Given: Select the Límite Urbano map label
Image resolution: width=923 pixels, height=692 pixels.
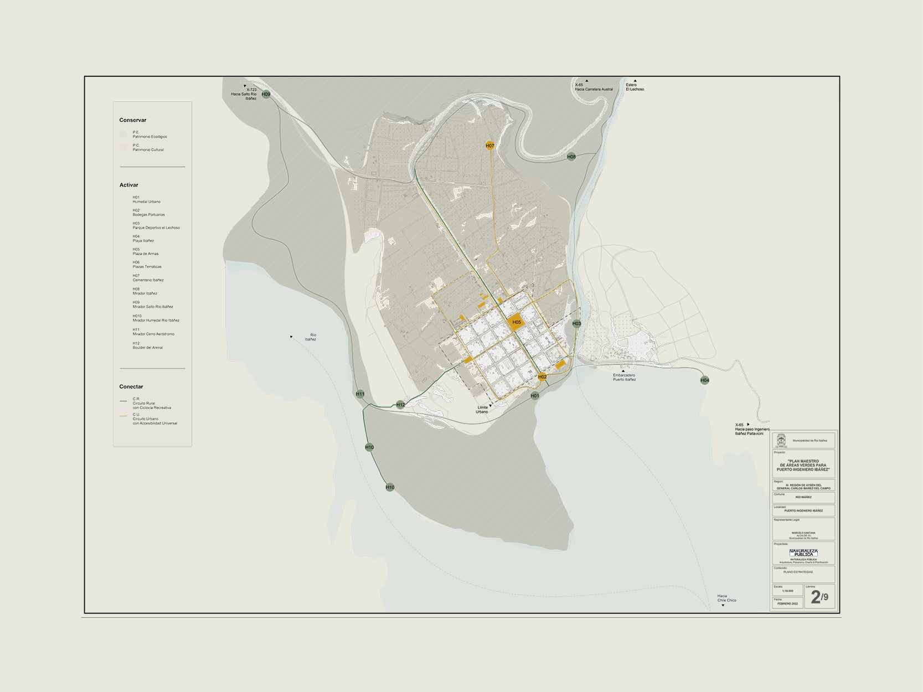Looking at the screenshot, I should 482,410.
